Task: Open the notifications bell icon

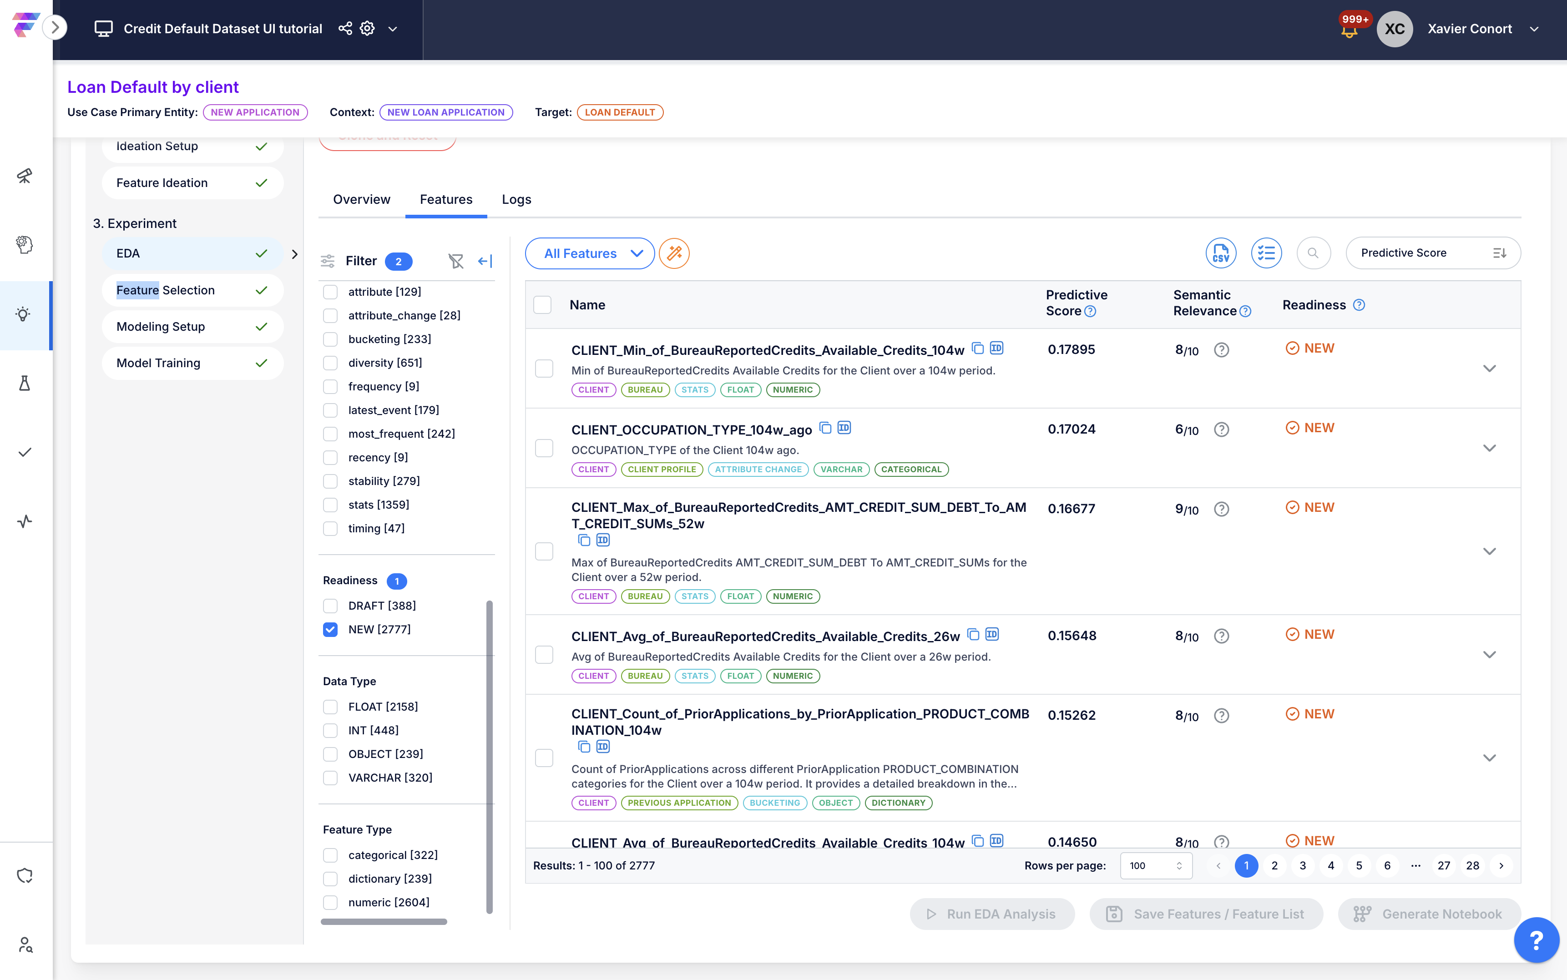Action: [1349, 30]
